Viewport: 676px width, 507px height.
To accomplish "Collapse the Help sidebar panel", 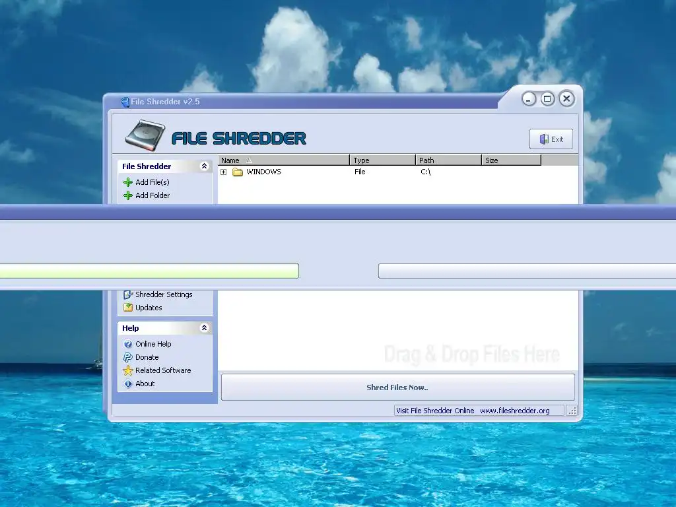I will pyautogui.click(x=205, y=328).
